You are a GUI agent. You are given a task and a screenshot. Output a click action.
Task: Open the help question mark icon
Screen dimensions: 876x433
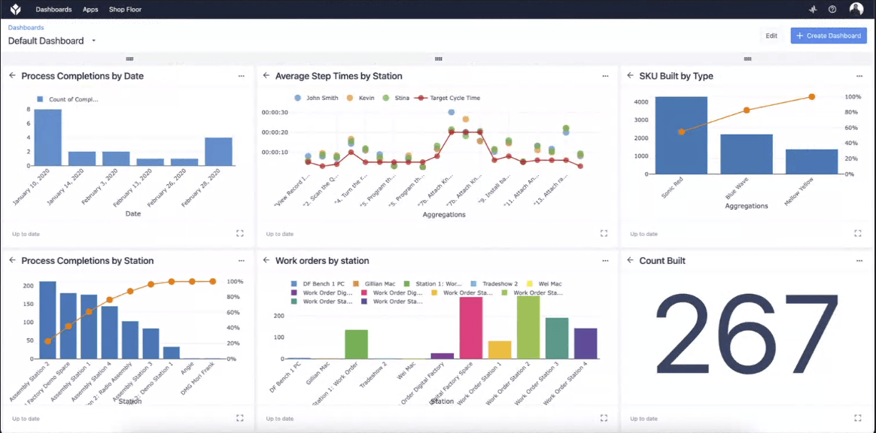coord(832,9)
